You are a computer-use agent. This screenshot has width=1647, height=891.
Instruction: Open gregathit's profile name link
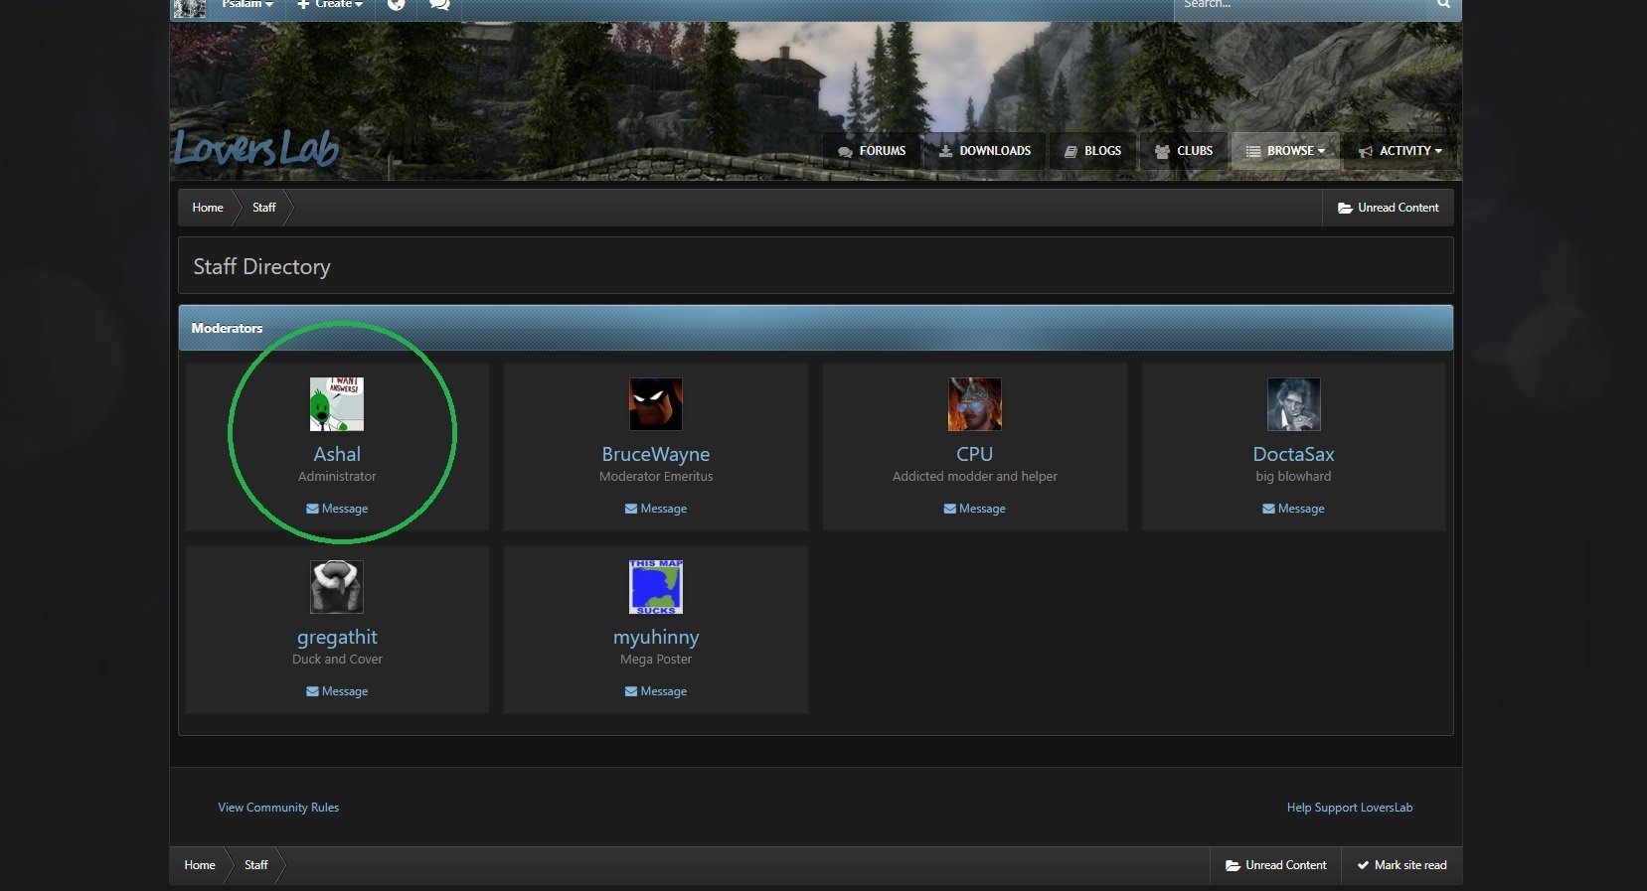tap(337, 637)
